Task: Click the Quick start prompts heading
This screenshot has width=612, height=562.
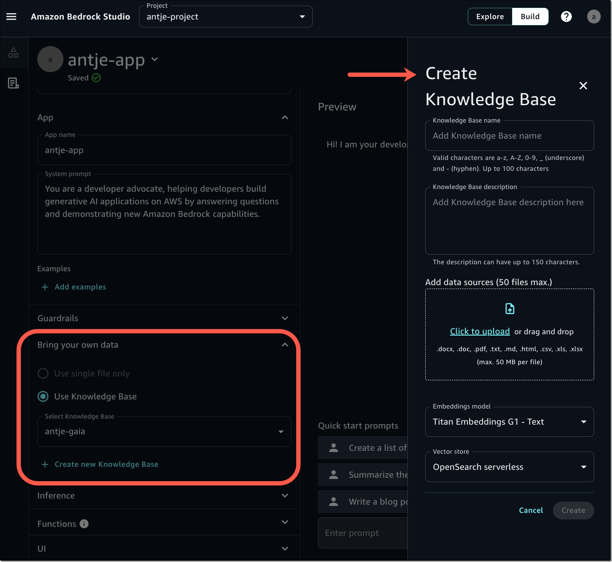Action: click(358, 426)
